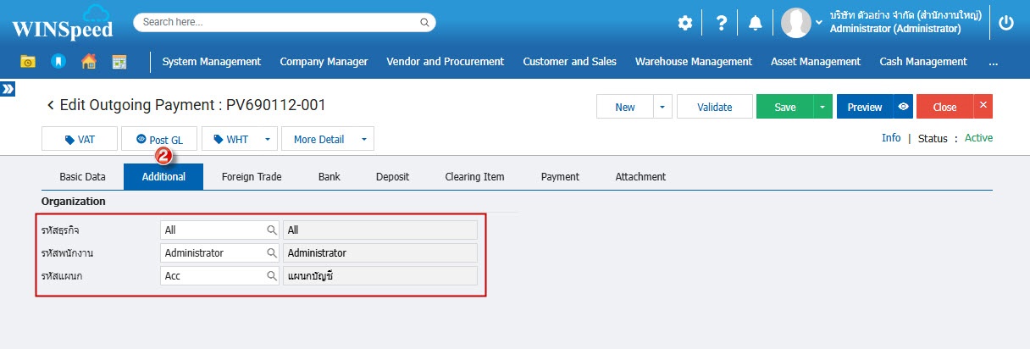
Task: Open the recent history folder icon
Action: tap(28, 62)
